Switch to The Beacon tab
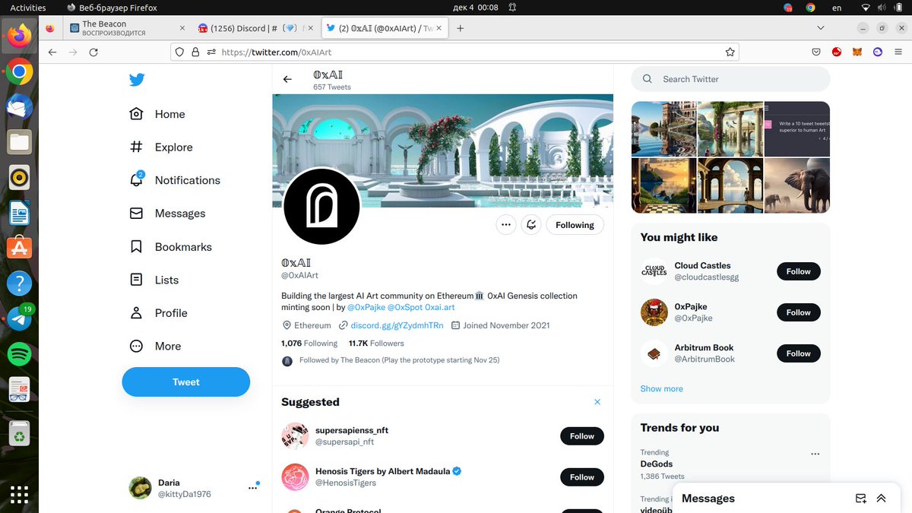Image resolution: width=912 pixels, height=513 pixels. [127, 28]
